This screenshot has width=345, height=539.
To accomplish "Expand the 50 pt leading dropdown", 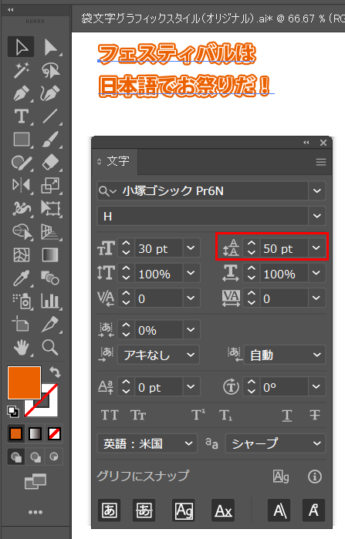I will [x=316, y=248].
